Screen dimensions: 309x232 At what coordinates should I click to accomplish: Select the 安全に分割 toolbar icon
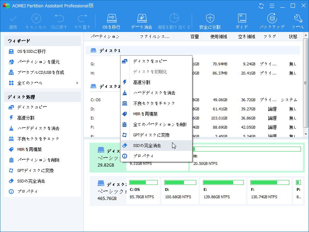(210, 21)
